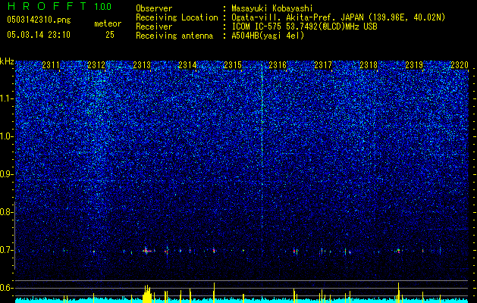Click the Receiving Location label
Viewport: 477px width, 303px height.
[x=177, y=17]
